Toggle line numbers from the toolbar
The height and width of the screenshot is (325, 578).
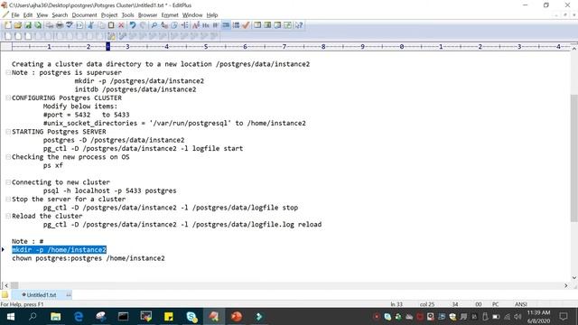pos(236,25)
